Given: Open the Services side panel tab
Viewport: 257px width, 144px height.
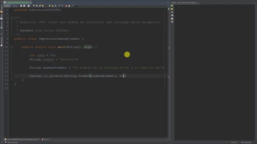Looking at the screenshot, I should 2,25.
